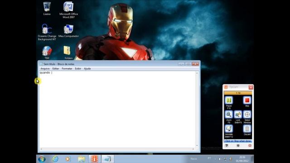Open the Annotate tool in TipCam
This screenshot has height=163, width=290.
(x=229, y=129)
